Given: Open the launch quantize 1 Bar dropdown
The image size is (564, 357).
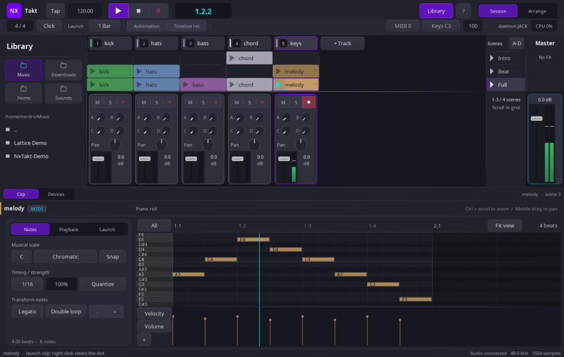Looking at the screenshot, I should [105, 26].
